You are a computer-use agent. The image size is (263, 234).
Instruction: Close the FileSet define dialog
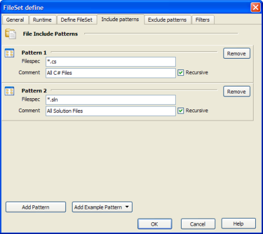[x=255, y=8]
